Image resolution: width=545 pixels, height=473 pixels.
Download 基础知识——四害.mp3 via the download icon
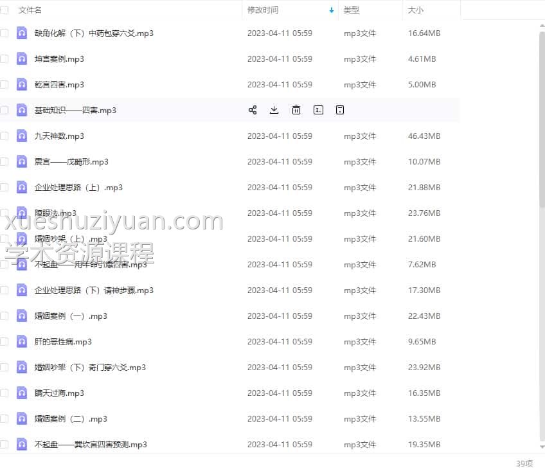click(274, 110)
